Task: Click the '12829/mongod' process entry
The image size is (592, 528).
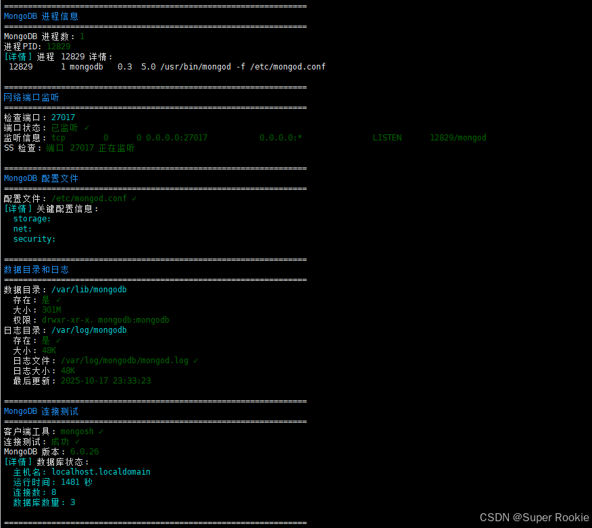Action: tap(458, 138)
